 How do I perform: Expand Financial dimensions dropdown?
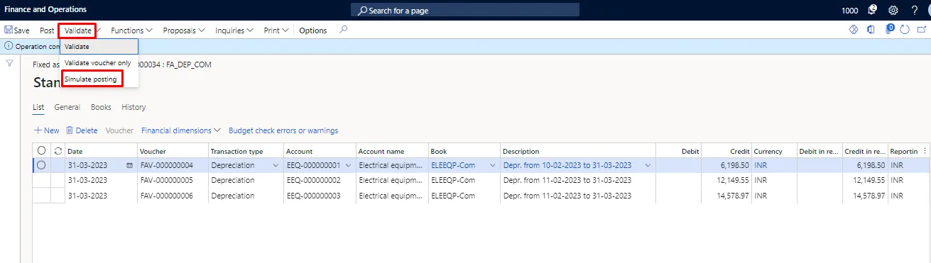181,130
